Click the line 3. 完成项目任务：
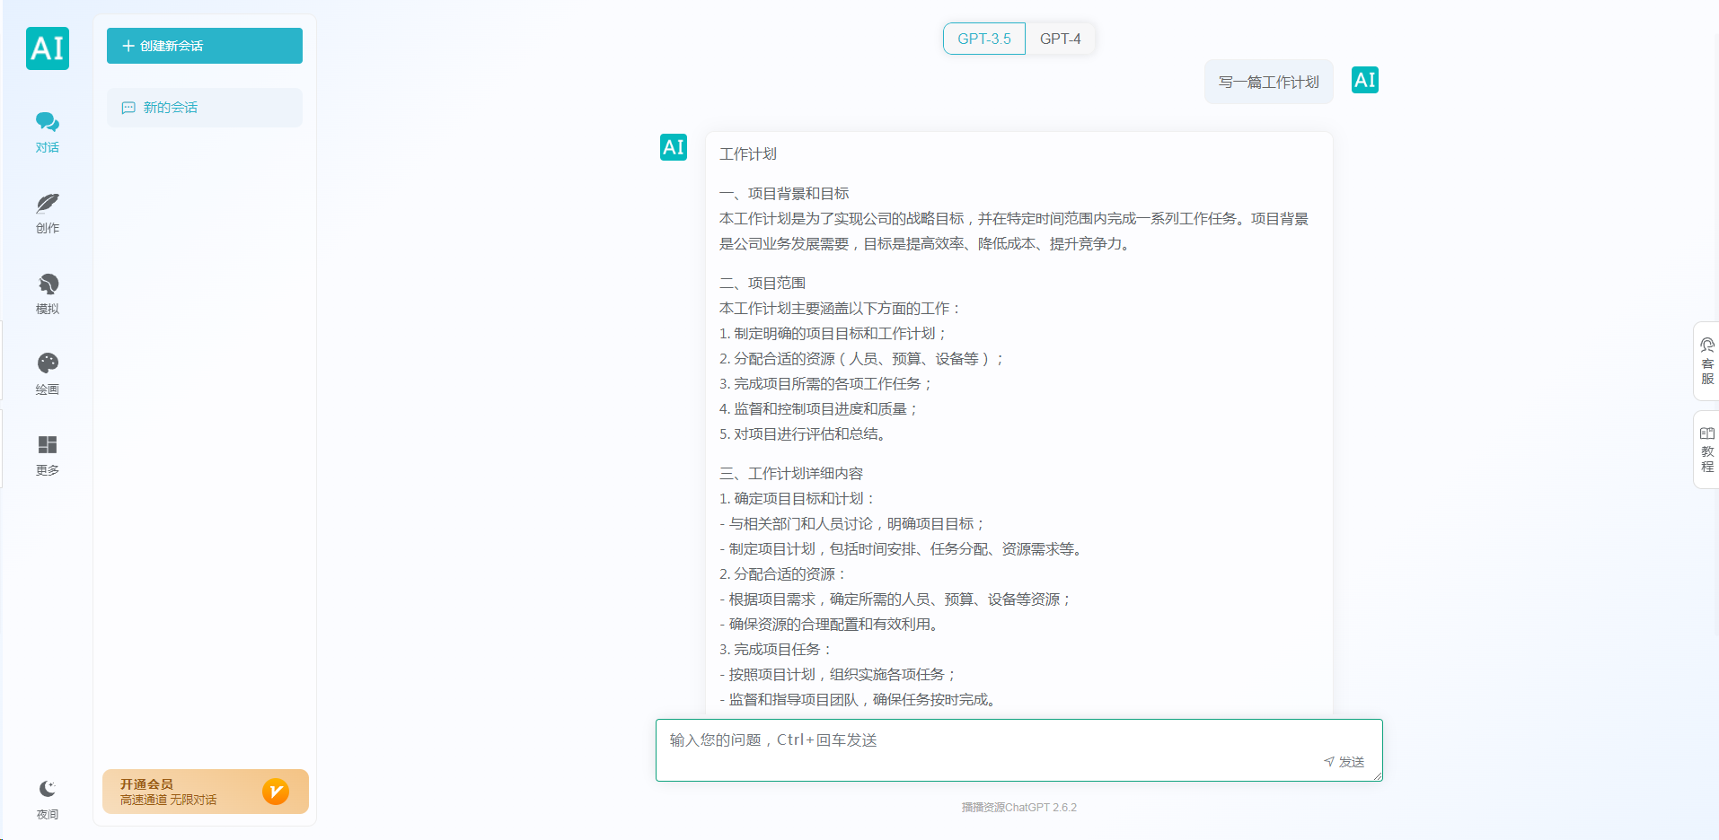The height and width of the screenshot is (840, 1719). click(x=776, y=650)
